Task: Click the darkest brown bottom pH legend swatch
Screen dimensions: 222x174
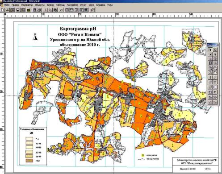Action: (29, 161)
